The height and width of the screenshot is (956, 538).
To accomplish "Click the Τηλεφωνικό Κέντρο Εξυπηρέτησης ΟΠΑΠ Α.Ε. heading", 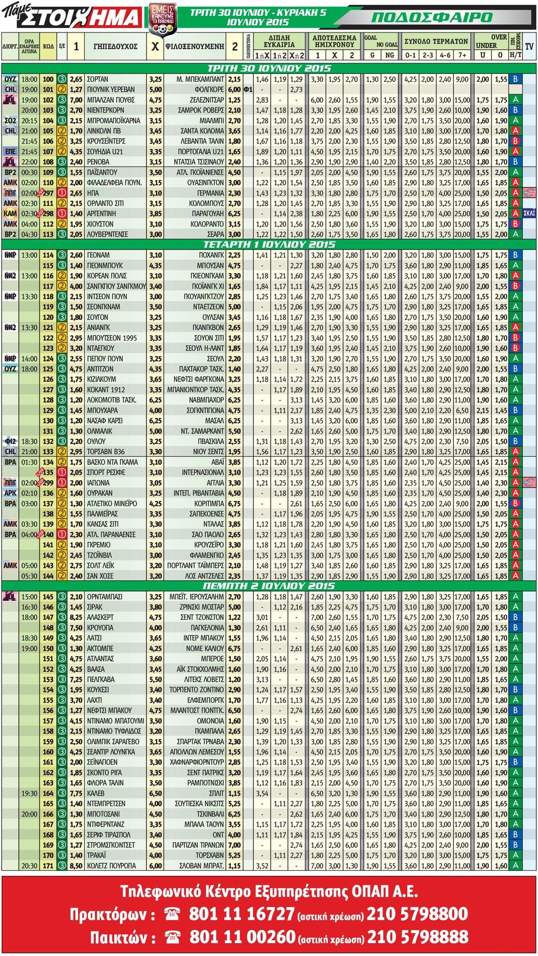I will [269, 891].
